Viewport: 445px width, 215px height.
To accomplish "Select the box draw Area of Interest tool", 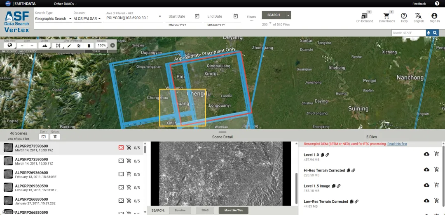I will tap(58, 46).
